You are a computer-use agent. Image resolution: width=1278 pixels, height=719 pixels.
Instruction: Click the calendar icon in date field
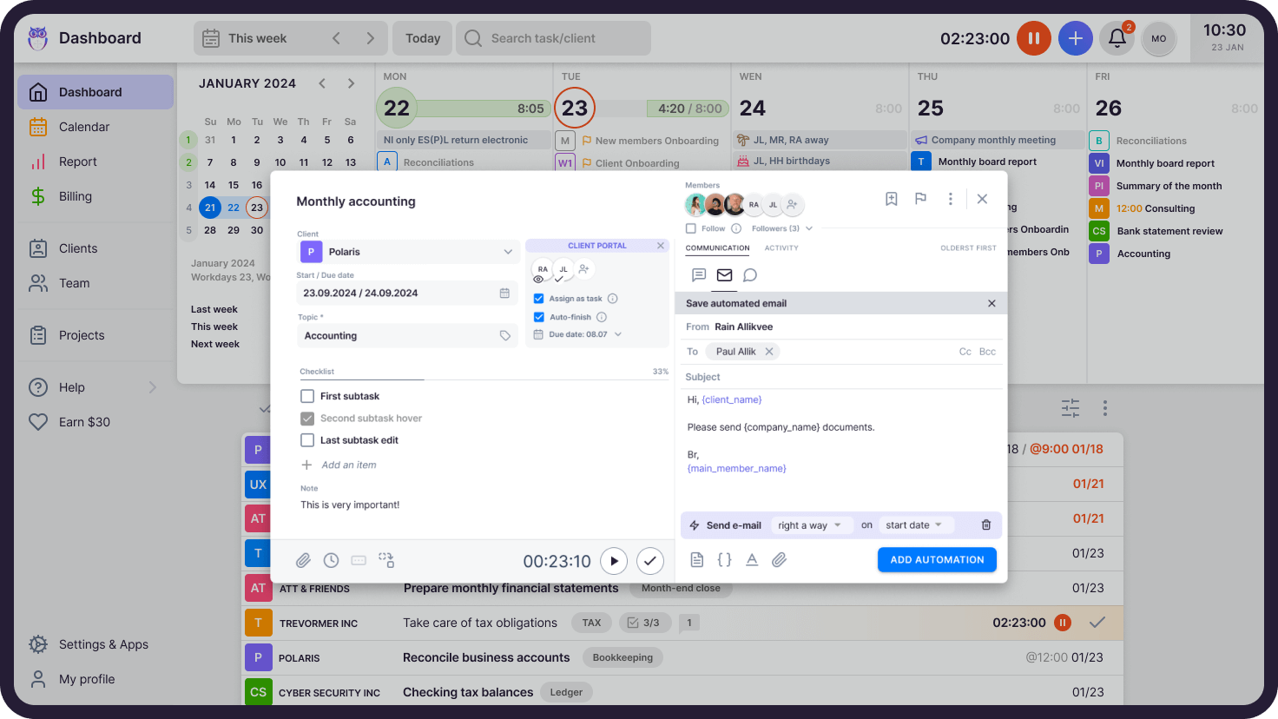click(x=504, y=293)
